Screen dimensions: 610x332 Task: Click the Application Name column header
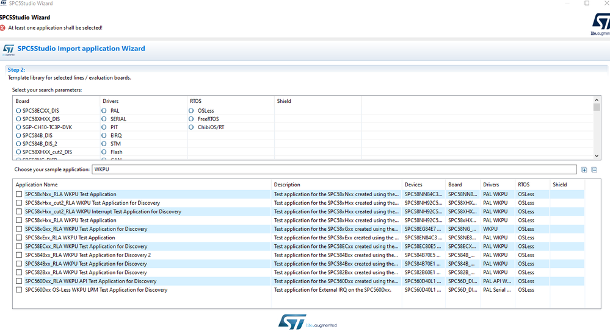pos(142,185)
